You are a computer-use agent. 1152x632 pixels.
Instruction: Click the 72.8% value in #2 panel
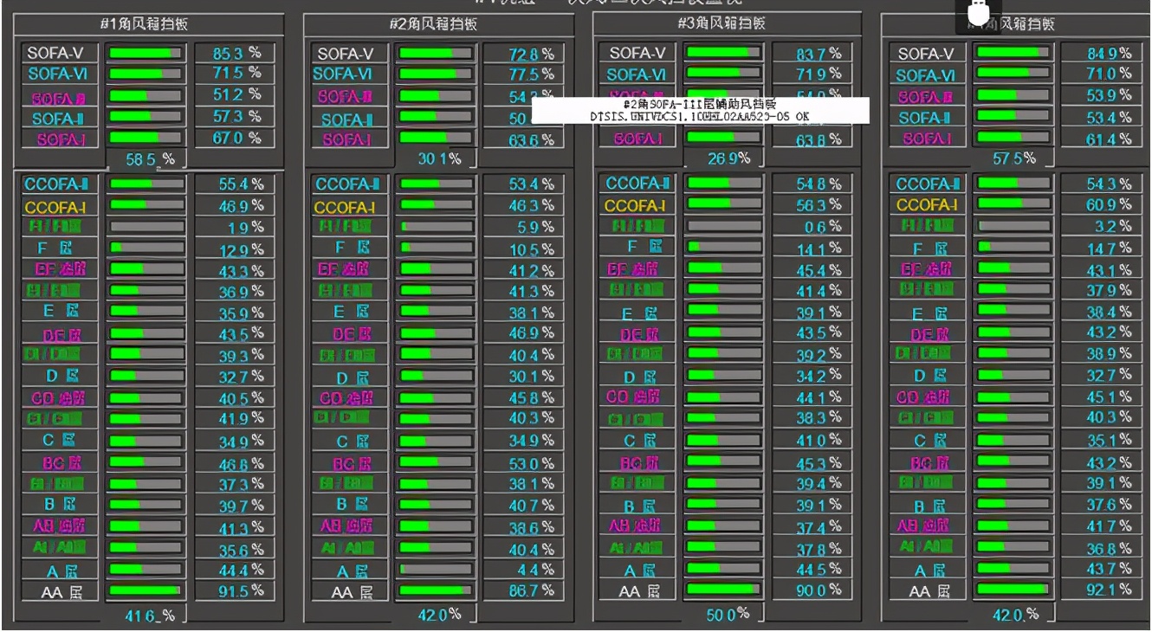point(530,55)
